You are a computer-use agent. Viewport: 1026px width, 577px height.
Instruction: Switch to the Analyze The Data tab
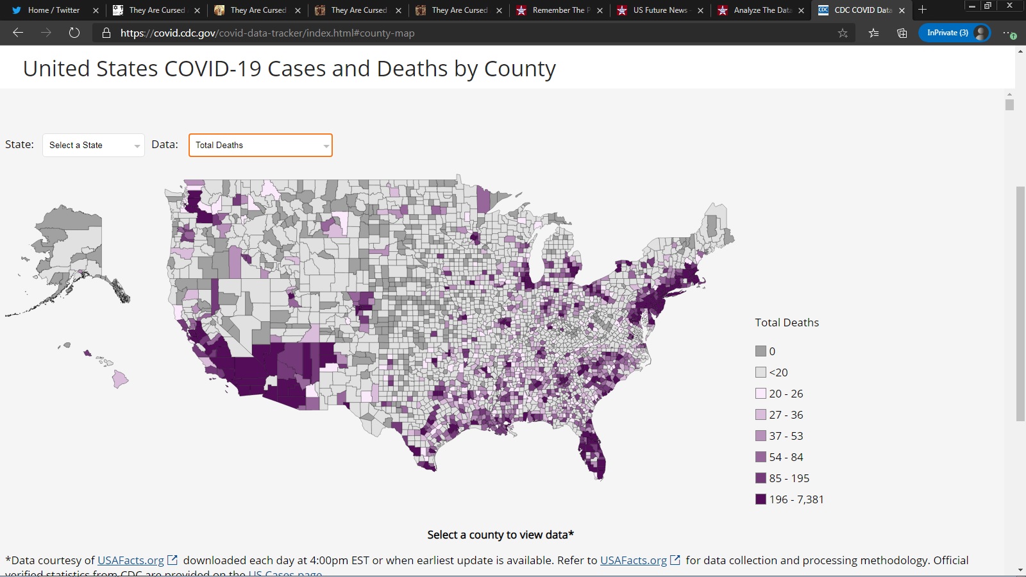click(x=762, y=10)
